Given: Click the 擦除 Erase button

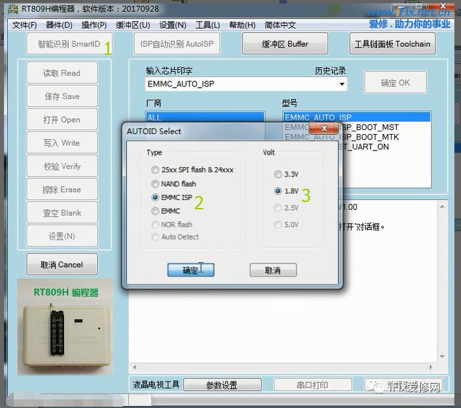Looking at the screenshot, I should (x=61, y=189).
